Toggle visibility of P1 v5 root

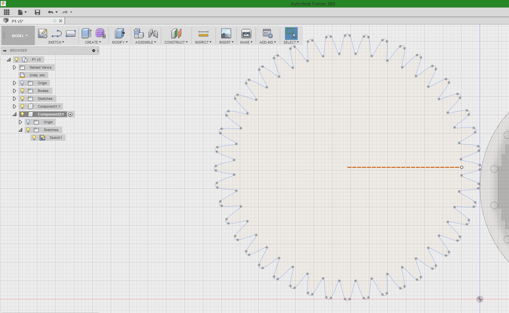point(17,60)
